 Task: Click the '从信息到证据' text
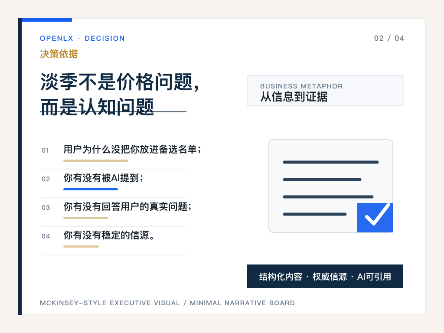pos(294,97)
